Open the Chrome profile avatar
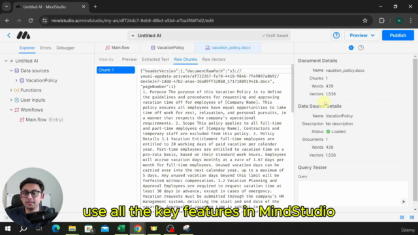Screen dimensions: 418x235 pos(399,20)
